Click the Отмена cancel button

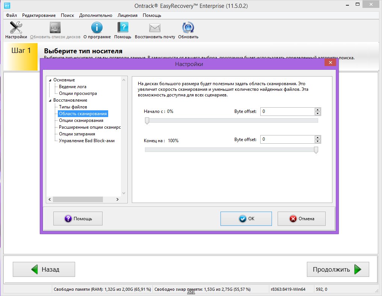click(301, 219)
